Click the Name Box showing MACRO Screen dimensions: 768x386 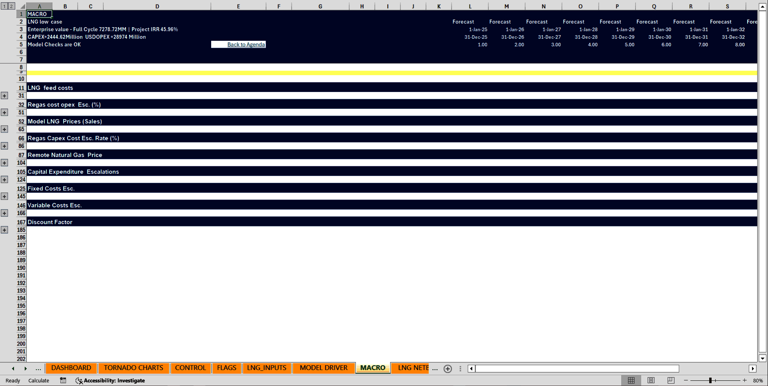point(38,14)
